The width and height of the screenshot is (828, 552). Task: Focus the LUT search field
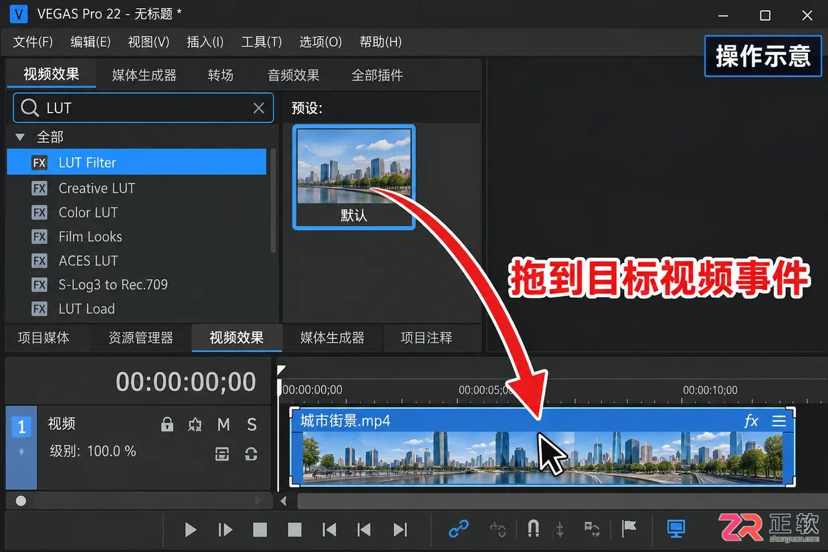pos(143,108)
